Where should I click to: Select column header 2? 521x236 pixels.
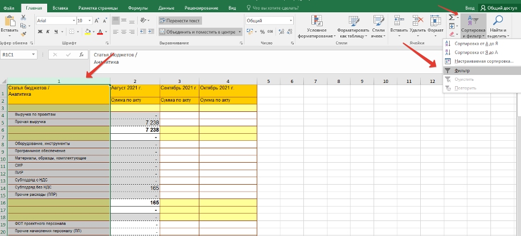click(x=135, y=81)
